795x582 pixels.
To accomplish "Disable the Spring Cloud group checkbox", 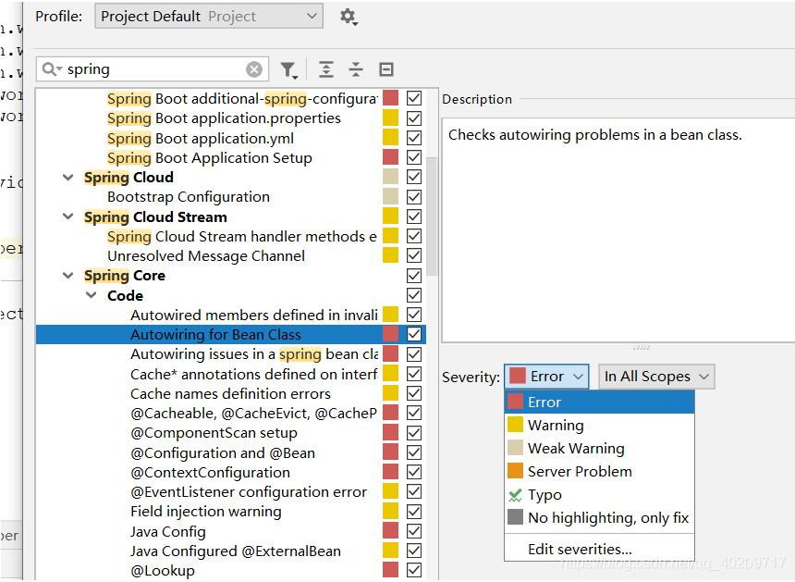I will coord(414,178).
